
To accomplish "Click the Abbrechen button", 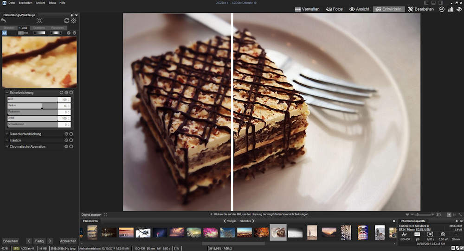I will (x=68, y=241).
